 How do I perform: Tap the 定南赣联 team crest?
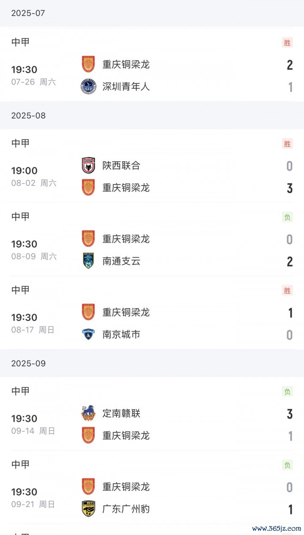point(88,413)
